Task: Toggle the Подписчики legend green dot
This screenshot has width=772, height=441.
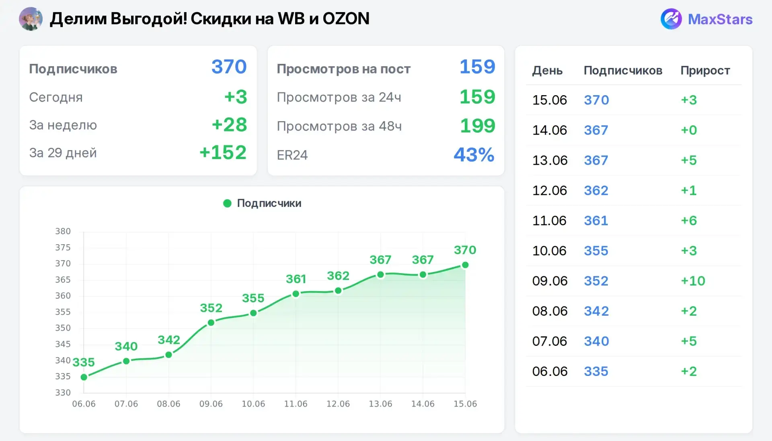Action: point(227,203)
